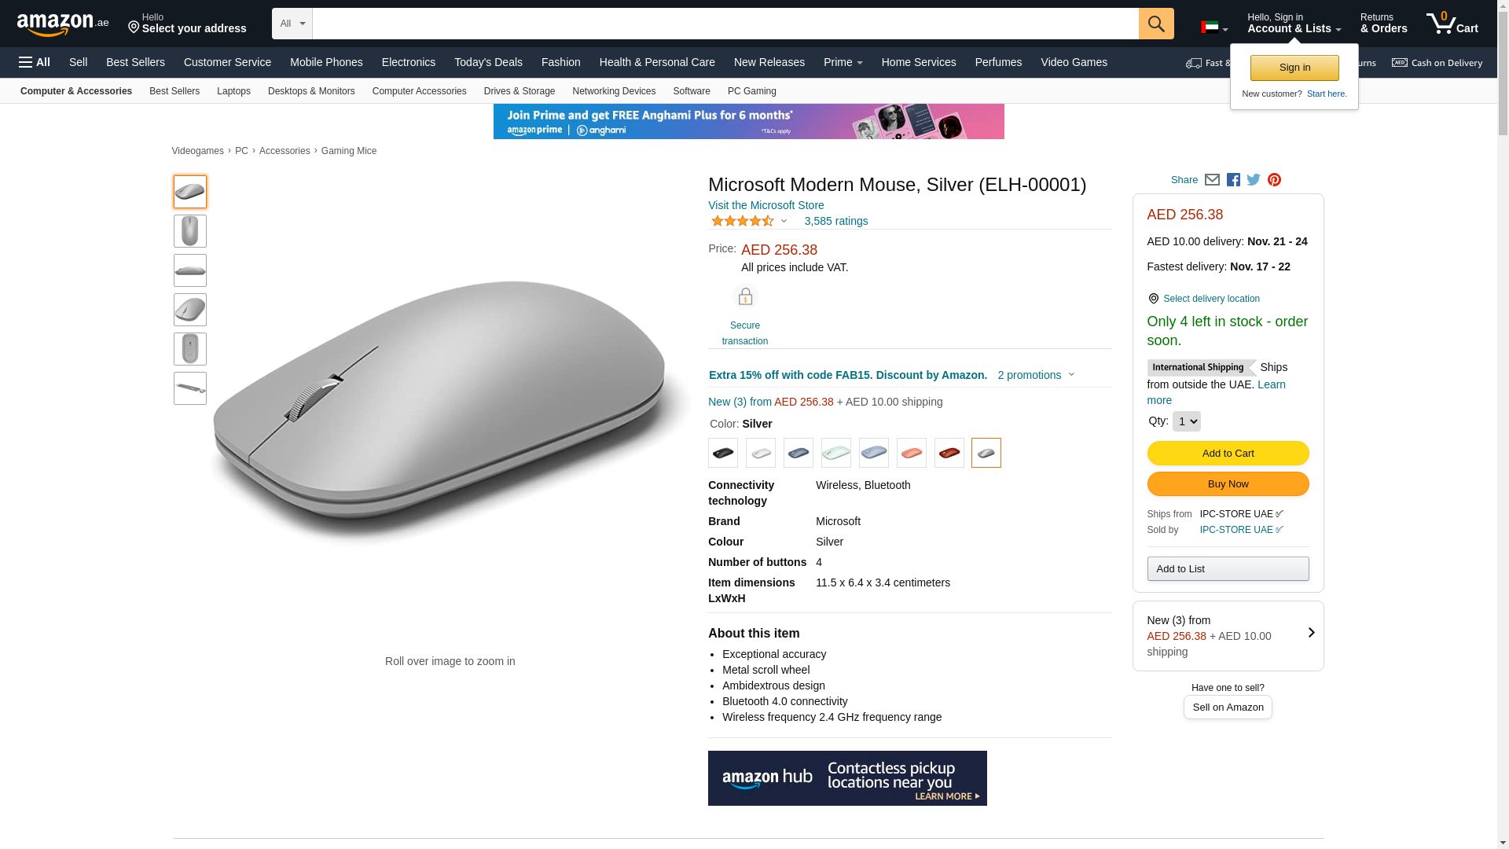Share product via email envelope icon
This screenshot has height=849, width=1509.
[1212, 180]
